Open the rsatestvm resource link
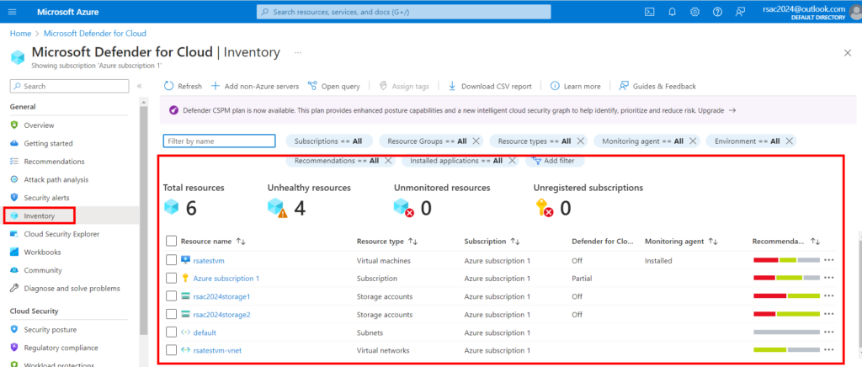Screen dimensions: 862x367 209,260
